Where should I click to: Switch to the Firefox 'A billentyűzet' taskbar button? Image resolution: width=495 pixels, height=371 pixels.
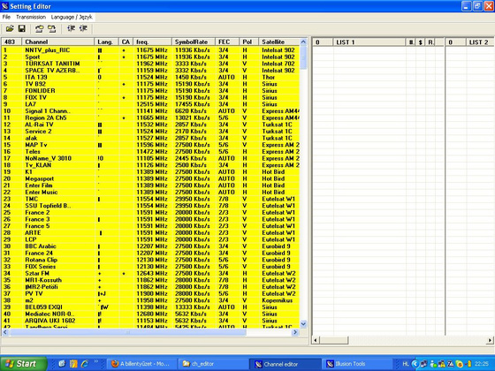point(141,364)
